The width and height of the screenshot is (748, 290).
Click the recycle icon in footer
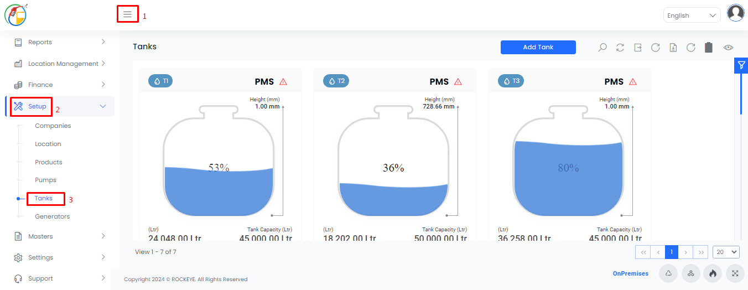(x=668, y=273)
